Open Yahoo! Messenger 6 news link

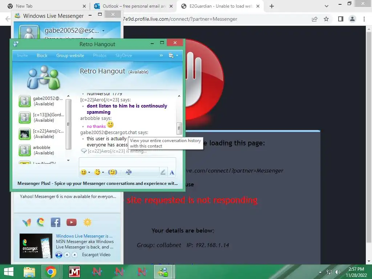pyautogui.click(x=68, y=197)
